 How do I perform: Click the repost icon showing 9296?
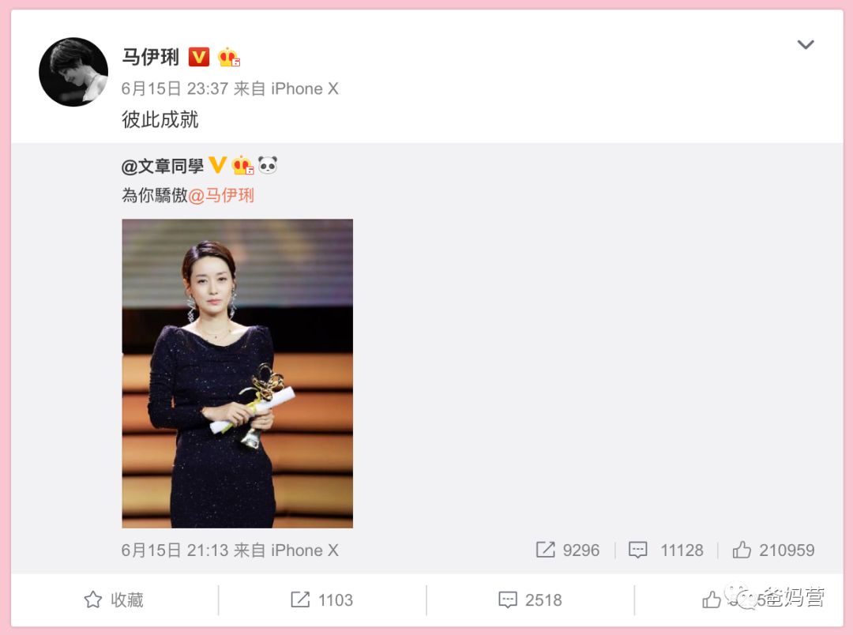click(567, 550)
